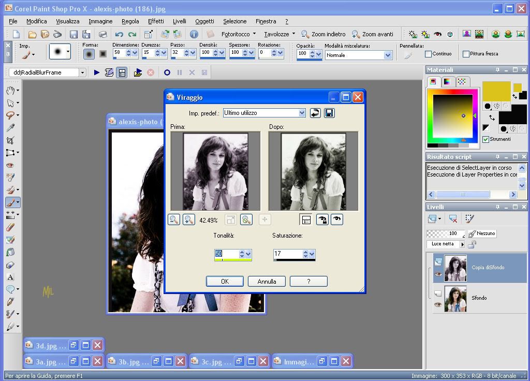Zoom out in Viraggio preview
This screenshot has height=381, width=530.
[174, 219]
